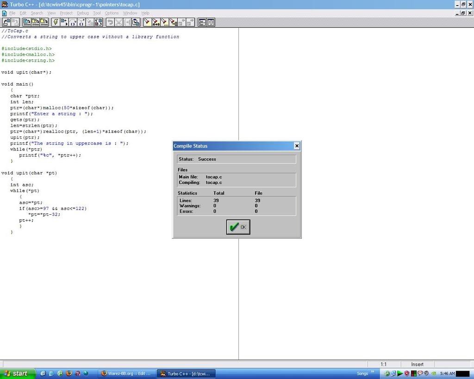The image size is (474, 379).
Task: Paste clipboard contents with the paste icon
Action: tap(135, 22)
